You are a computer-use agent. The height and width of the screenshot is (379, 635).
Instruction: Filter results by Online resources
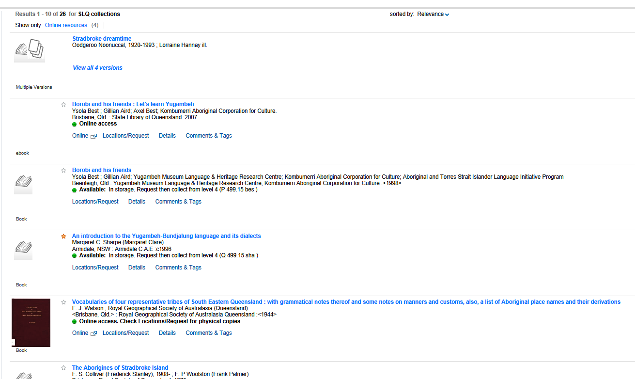pos(66,25)
